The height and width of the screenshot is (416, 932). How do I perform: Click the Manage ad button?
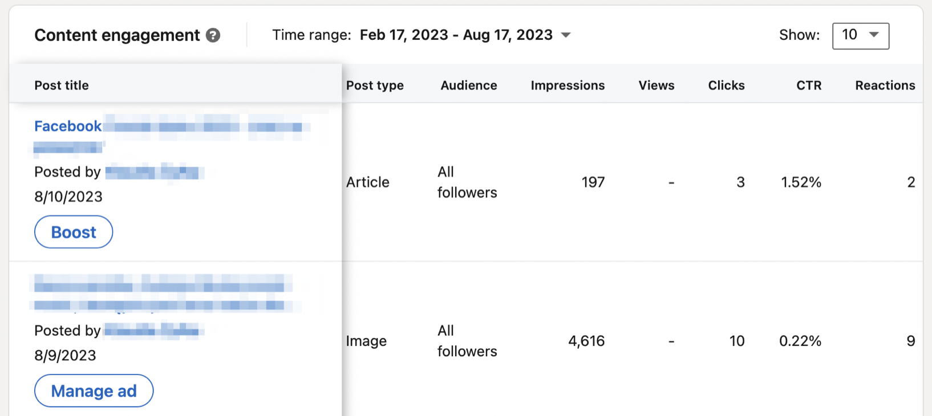pyautogui.click(x=94, y=391)
